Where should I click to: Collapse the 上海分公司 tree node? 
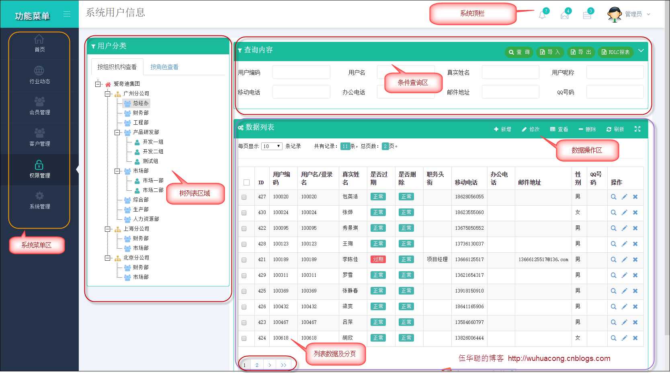pos(107,229)
